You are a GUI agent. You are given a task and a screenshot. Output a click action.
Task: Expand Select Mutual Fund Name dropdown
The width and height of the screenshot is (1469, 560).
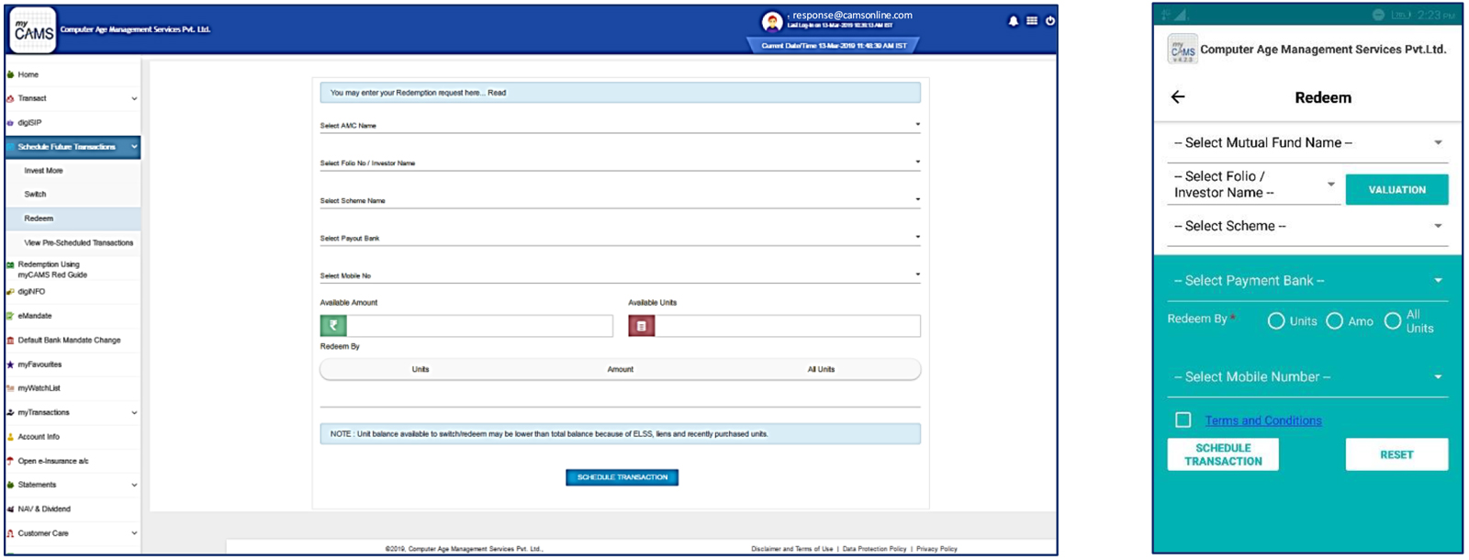click(x=1307, y=143)
